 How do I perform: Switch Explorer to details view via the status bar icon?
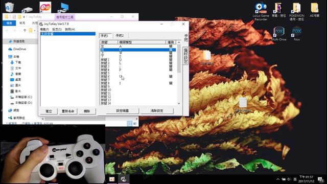point(129,124)
